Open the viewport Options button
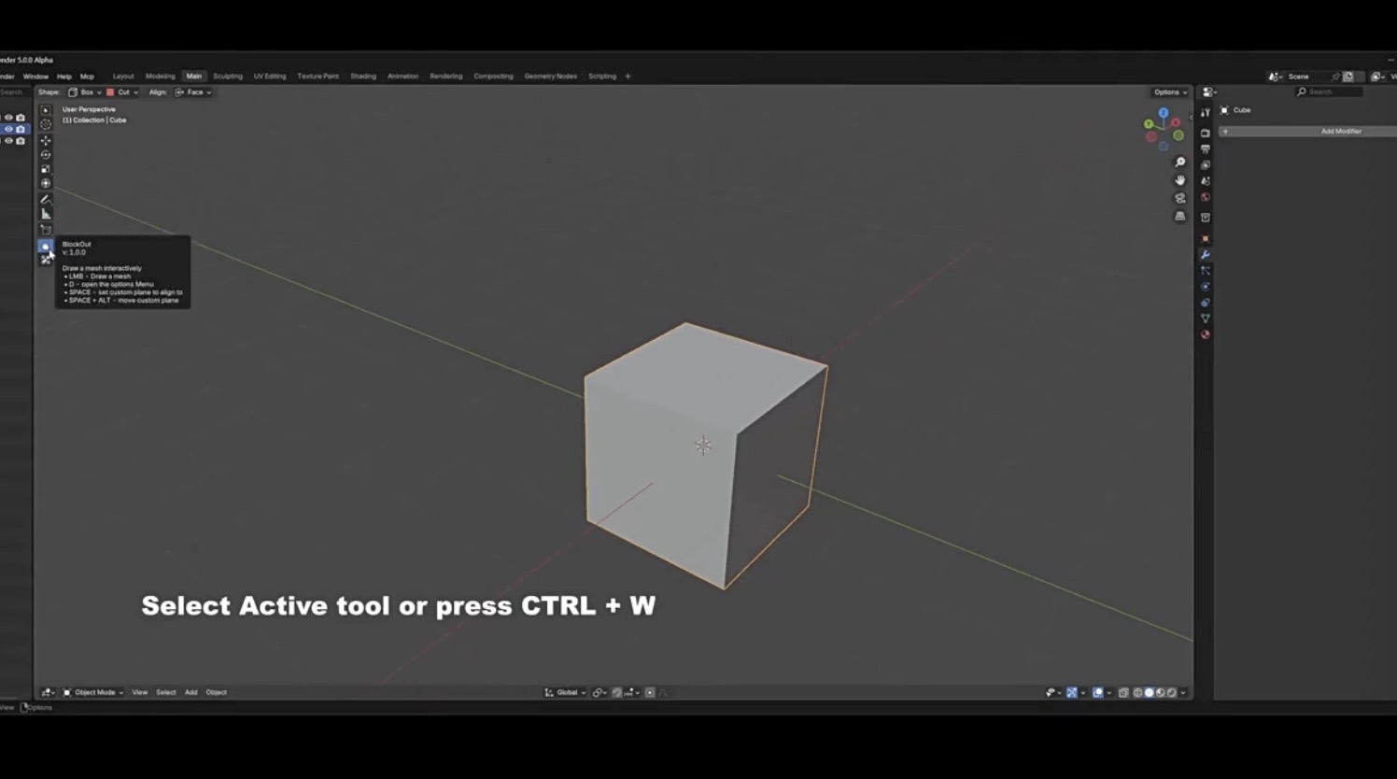1397x779 pixels. [1169, 92]
